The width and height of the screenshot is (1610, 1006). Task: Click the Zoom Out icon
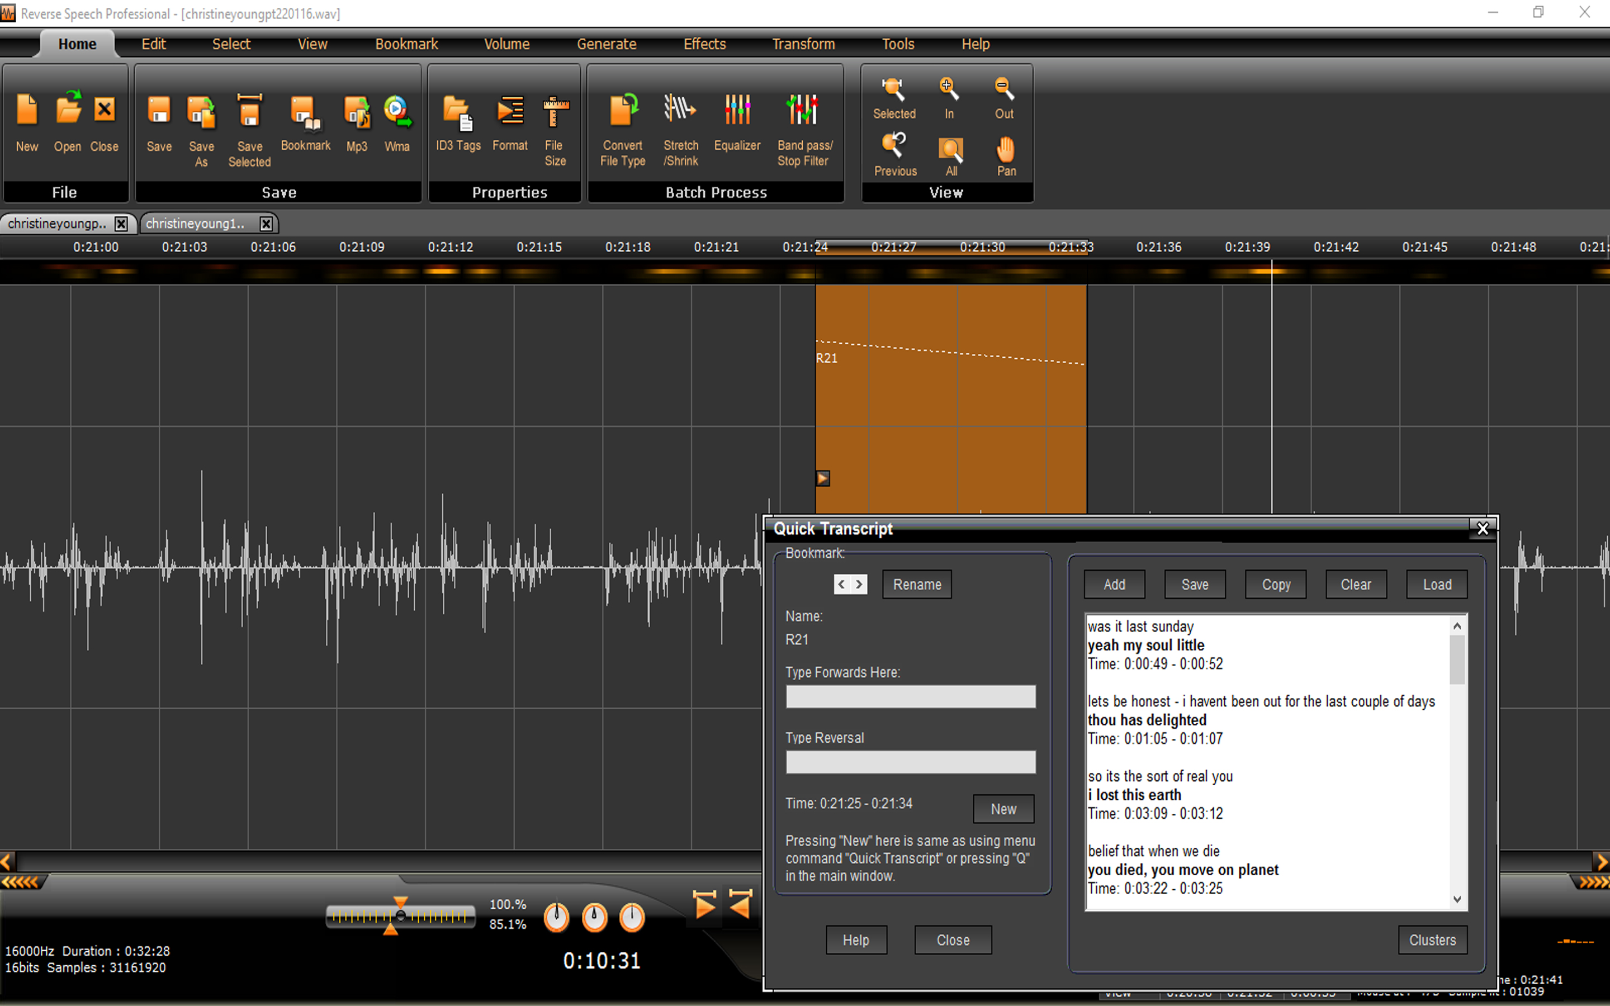click(x=1004, y=88)
